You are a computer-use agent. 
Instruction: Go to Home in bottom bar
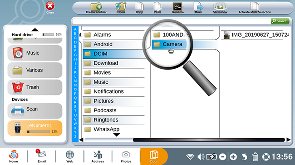[14, 156]
